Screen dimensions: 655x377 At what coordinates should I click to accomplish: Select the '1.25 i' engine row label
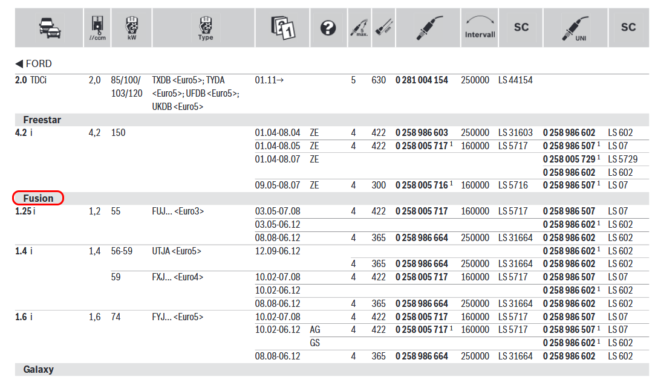coord(25,211)
